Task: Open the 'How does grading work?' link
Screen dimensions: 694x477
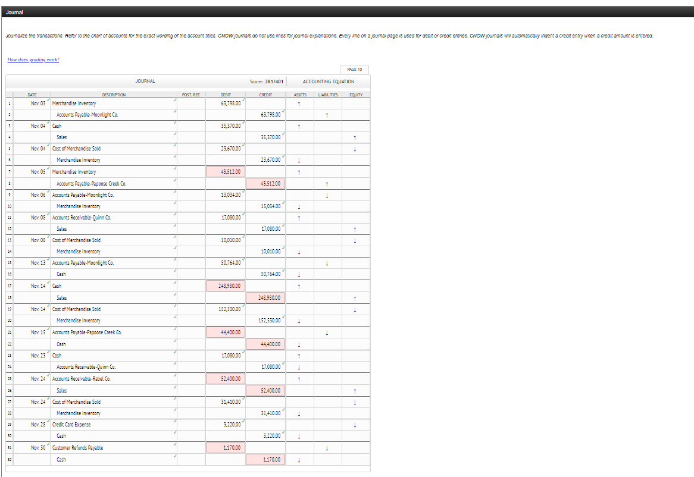Action: coord(33,59)
